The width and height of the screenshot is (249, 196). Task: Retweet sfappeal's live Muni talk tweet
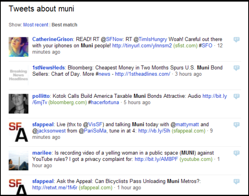236,125
